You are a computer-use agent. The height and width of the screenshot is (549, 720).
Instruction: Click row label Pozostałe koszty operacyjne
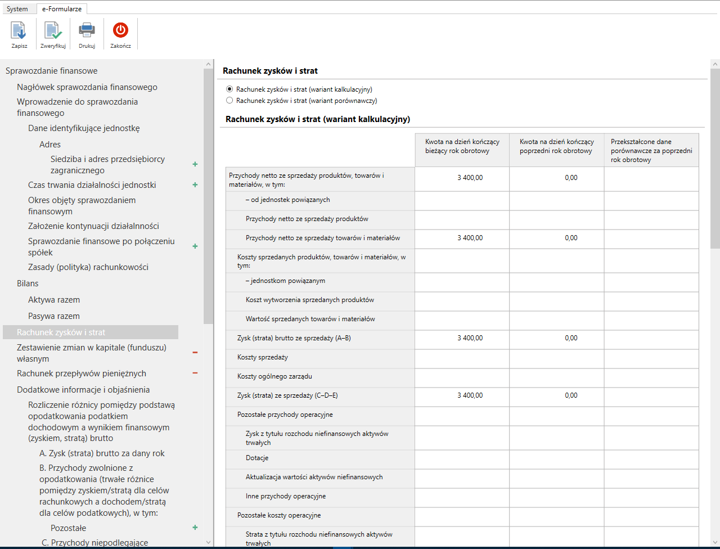279,515
